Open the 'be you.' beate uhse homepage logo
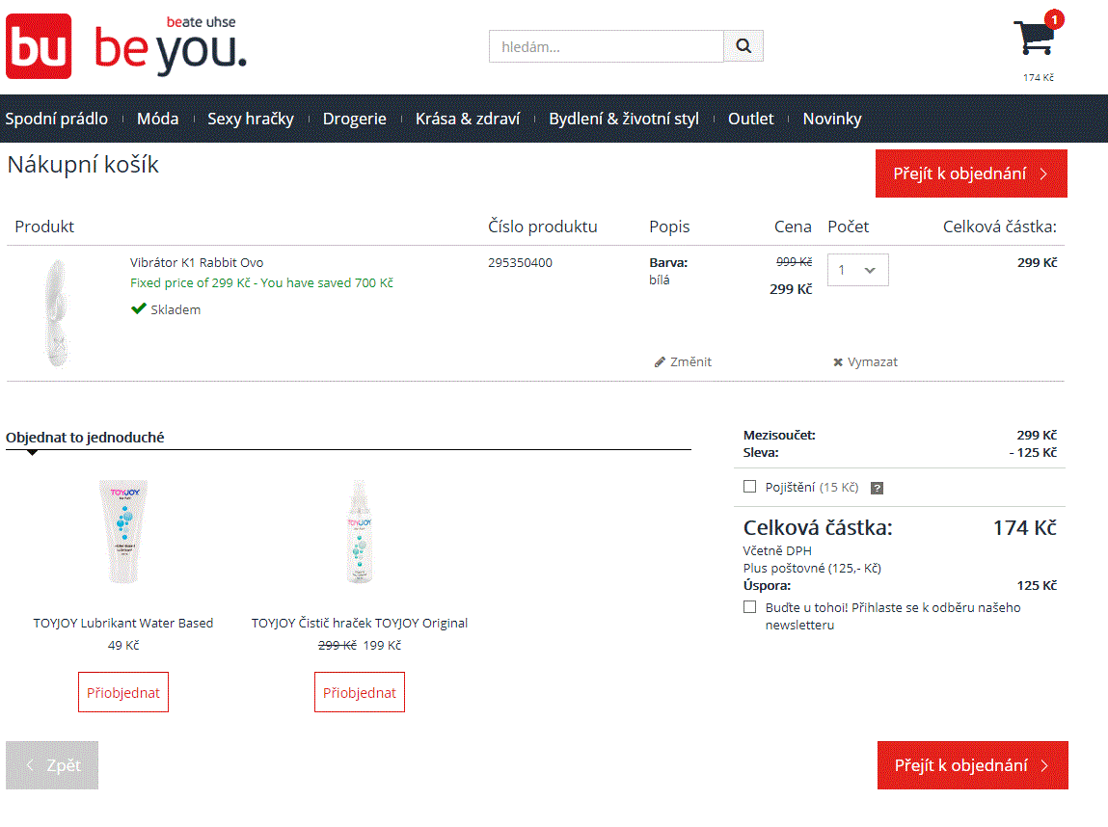 click(x=171, y=46)
